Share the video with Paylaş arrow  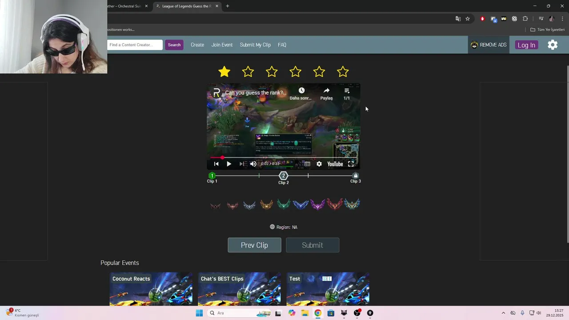(326, 91)
